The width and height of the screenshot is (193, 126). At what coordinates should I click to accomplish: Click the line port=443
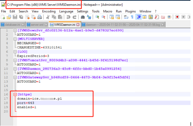tap(26, 103)
